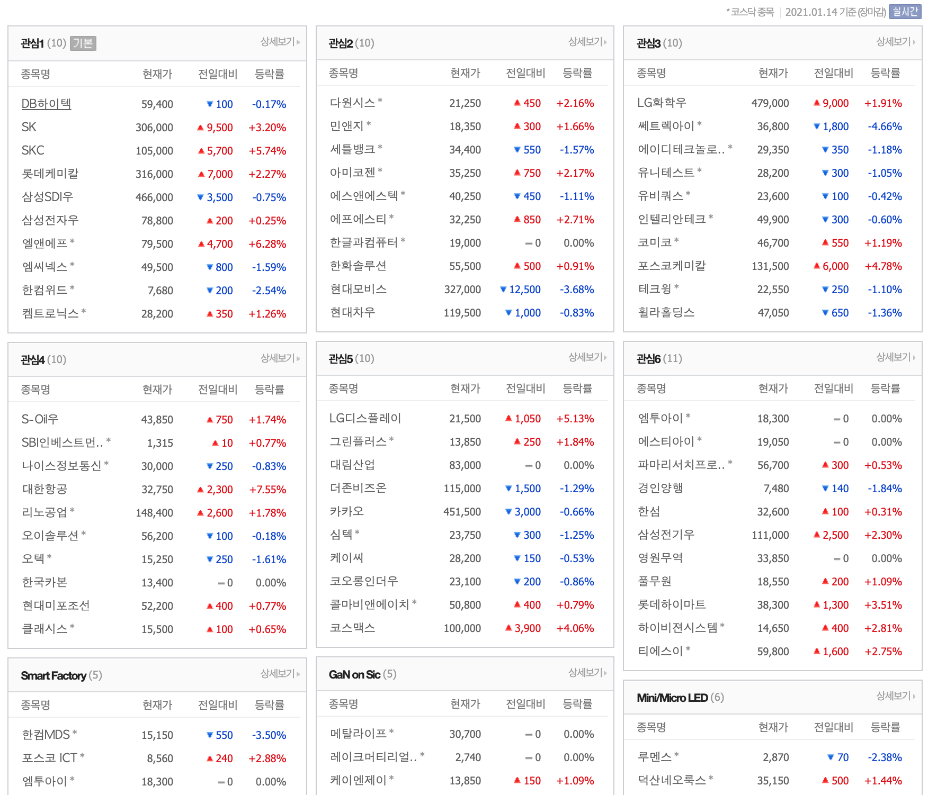Image resolution: width=928 pixels, height=795 pixels.
Task: Click the 관심6 list title
Action: [x=648, y=358]
